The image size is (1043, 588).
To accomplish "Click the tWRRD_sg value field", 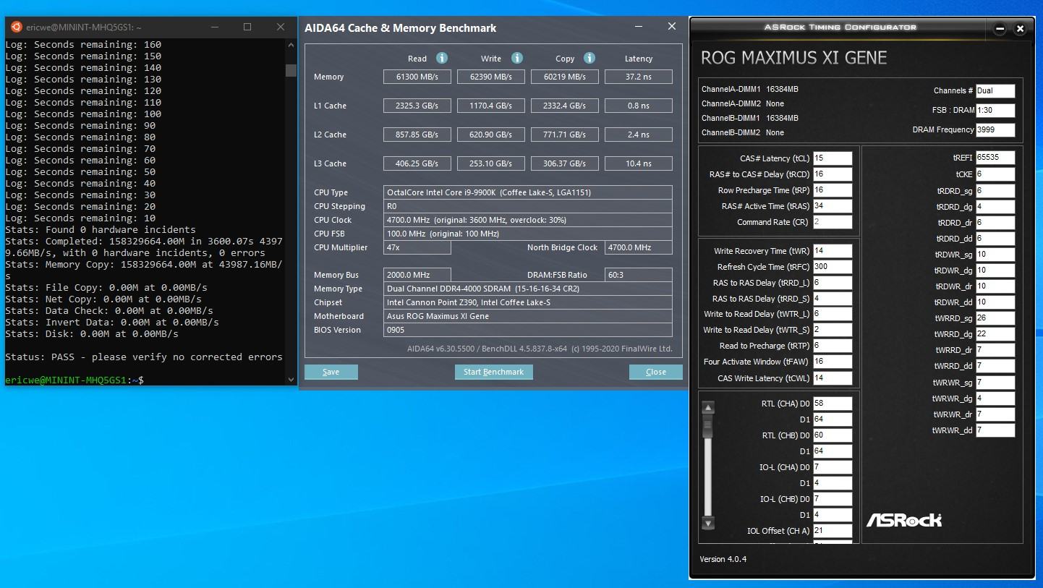I will point(995,318).
